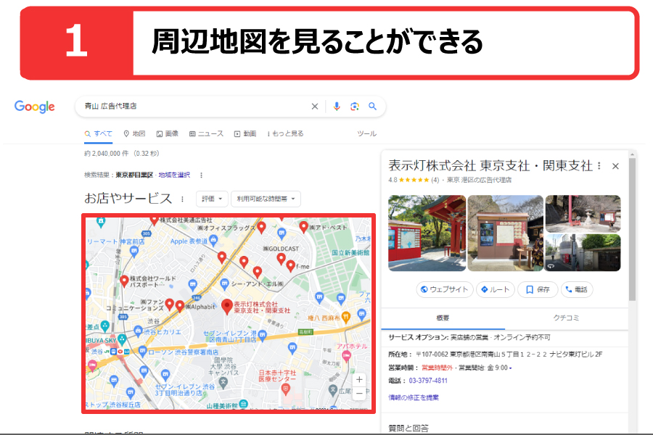The width and height of the screenshot is (653, 435).
Task: Open the top-right stone lantern photo
Action: coord(583,214)
